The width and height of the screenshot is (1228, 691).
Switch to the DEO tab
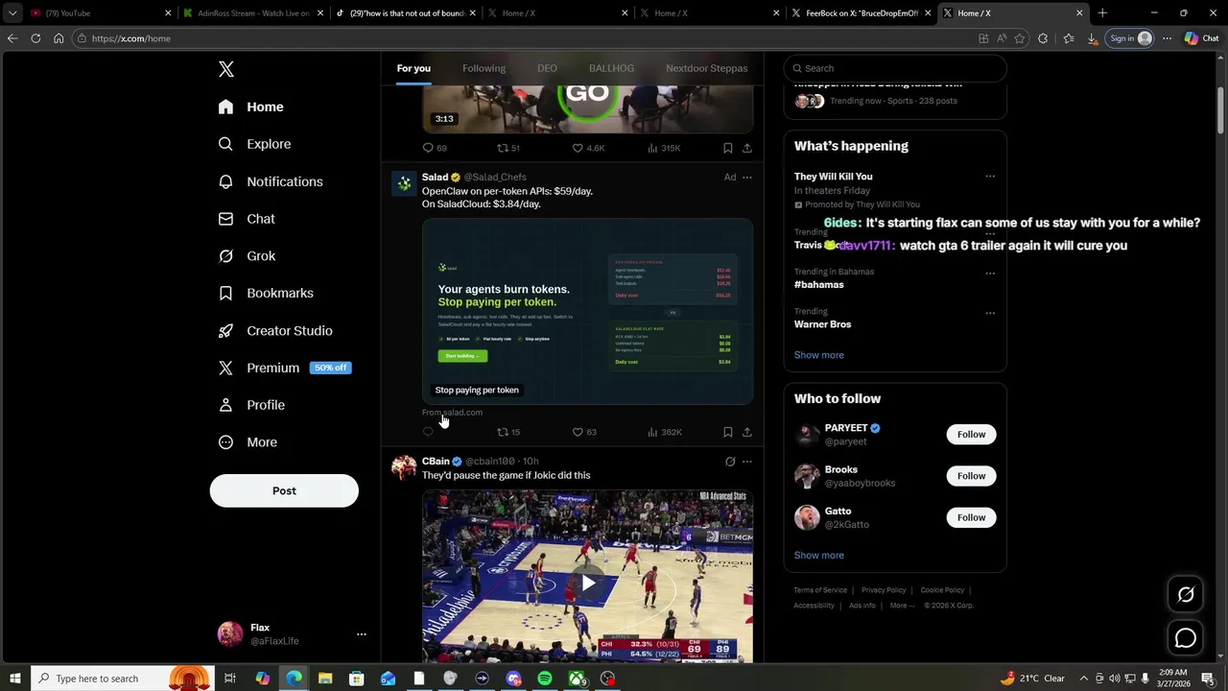547,68
